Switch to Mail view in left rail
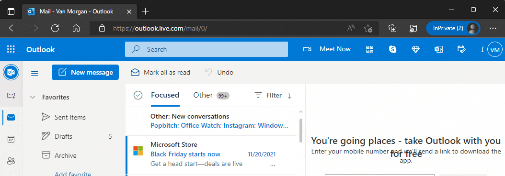The image size is (505, 176). (11, 118)
